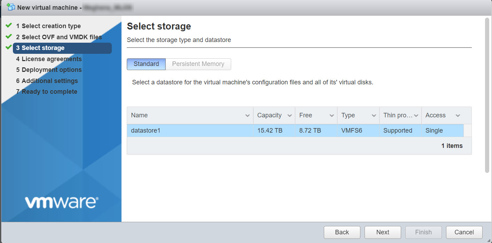This screenshot has width=492, height=243.
Task: Click the VMFS6 type cell
Action: (x=352, y=131)
